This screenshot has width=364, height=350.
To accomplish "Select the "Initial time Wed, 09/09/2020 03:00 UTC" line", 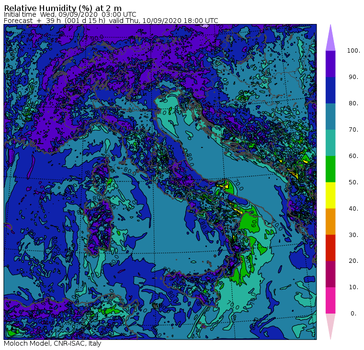I will tap(70, 14).
